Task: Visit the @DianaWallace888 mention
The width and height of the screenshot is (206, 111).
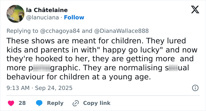Action: click(121, 31)
